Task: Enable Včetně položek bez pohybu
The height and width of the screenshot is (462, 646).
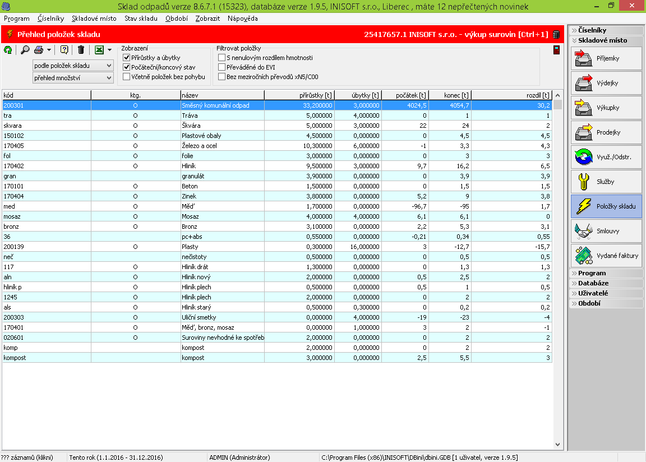Action: (x=127, y=77)
